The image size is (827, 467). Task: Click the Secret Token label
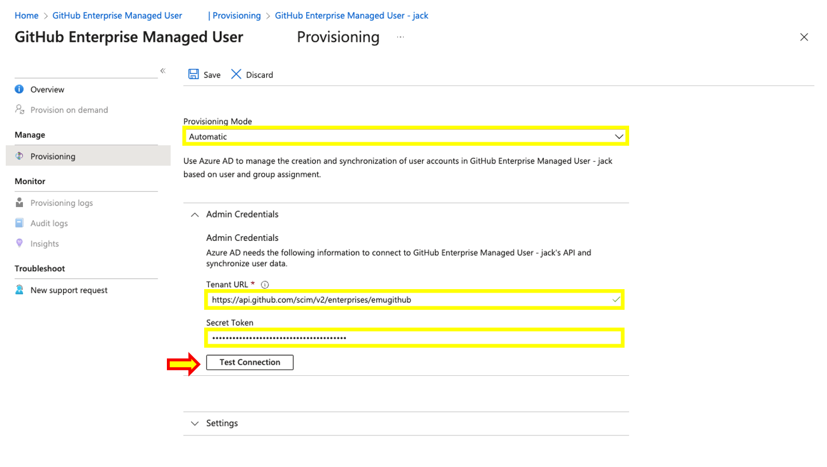click(x=229, y=322)
